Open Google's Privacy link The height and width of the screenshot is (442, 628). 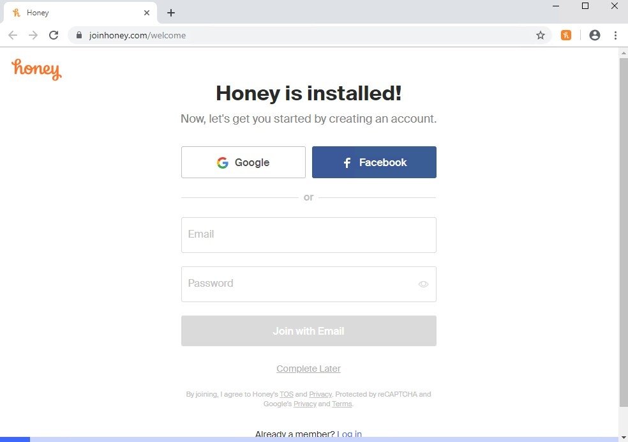pos(305,404)
